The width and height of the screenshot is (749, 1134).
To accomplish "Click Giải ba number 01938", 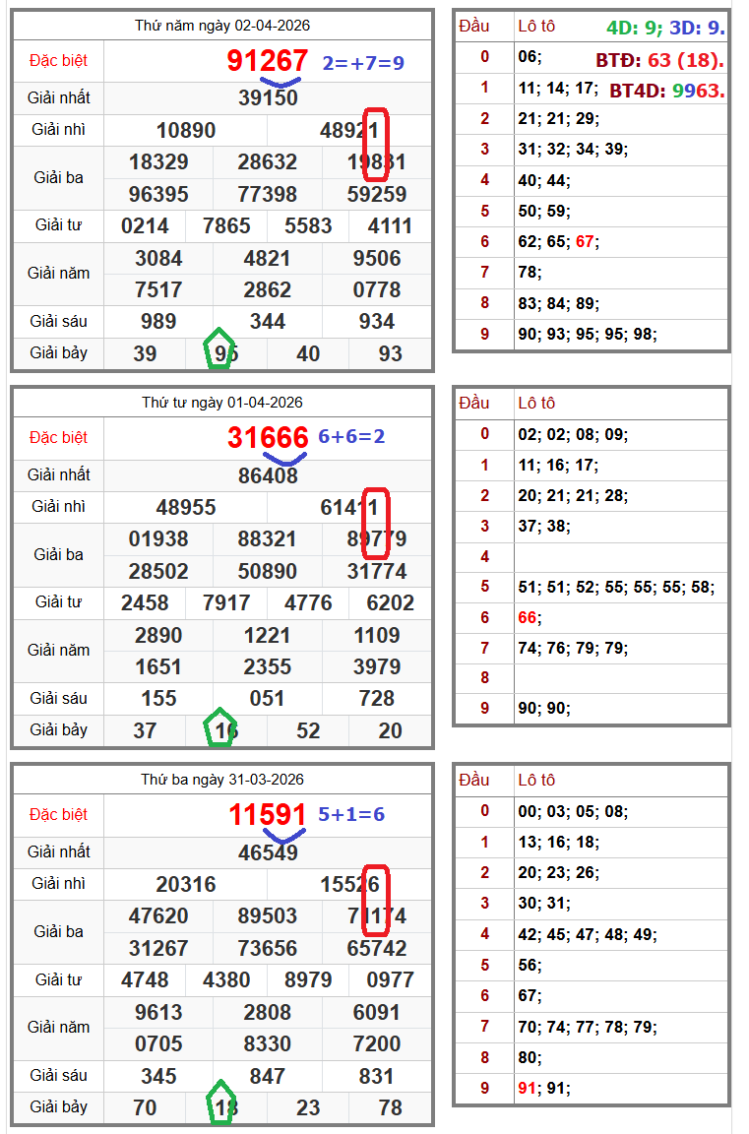I will coord(158,538).
